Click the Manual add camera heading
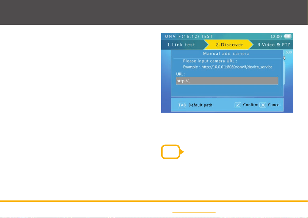The width and height of the screenshot is (308, 218). coord(226,53)
